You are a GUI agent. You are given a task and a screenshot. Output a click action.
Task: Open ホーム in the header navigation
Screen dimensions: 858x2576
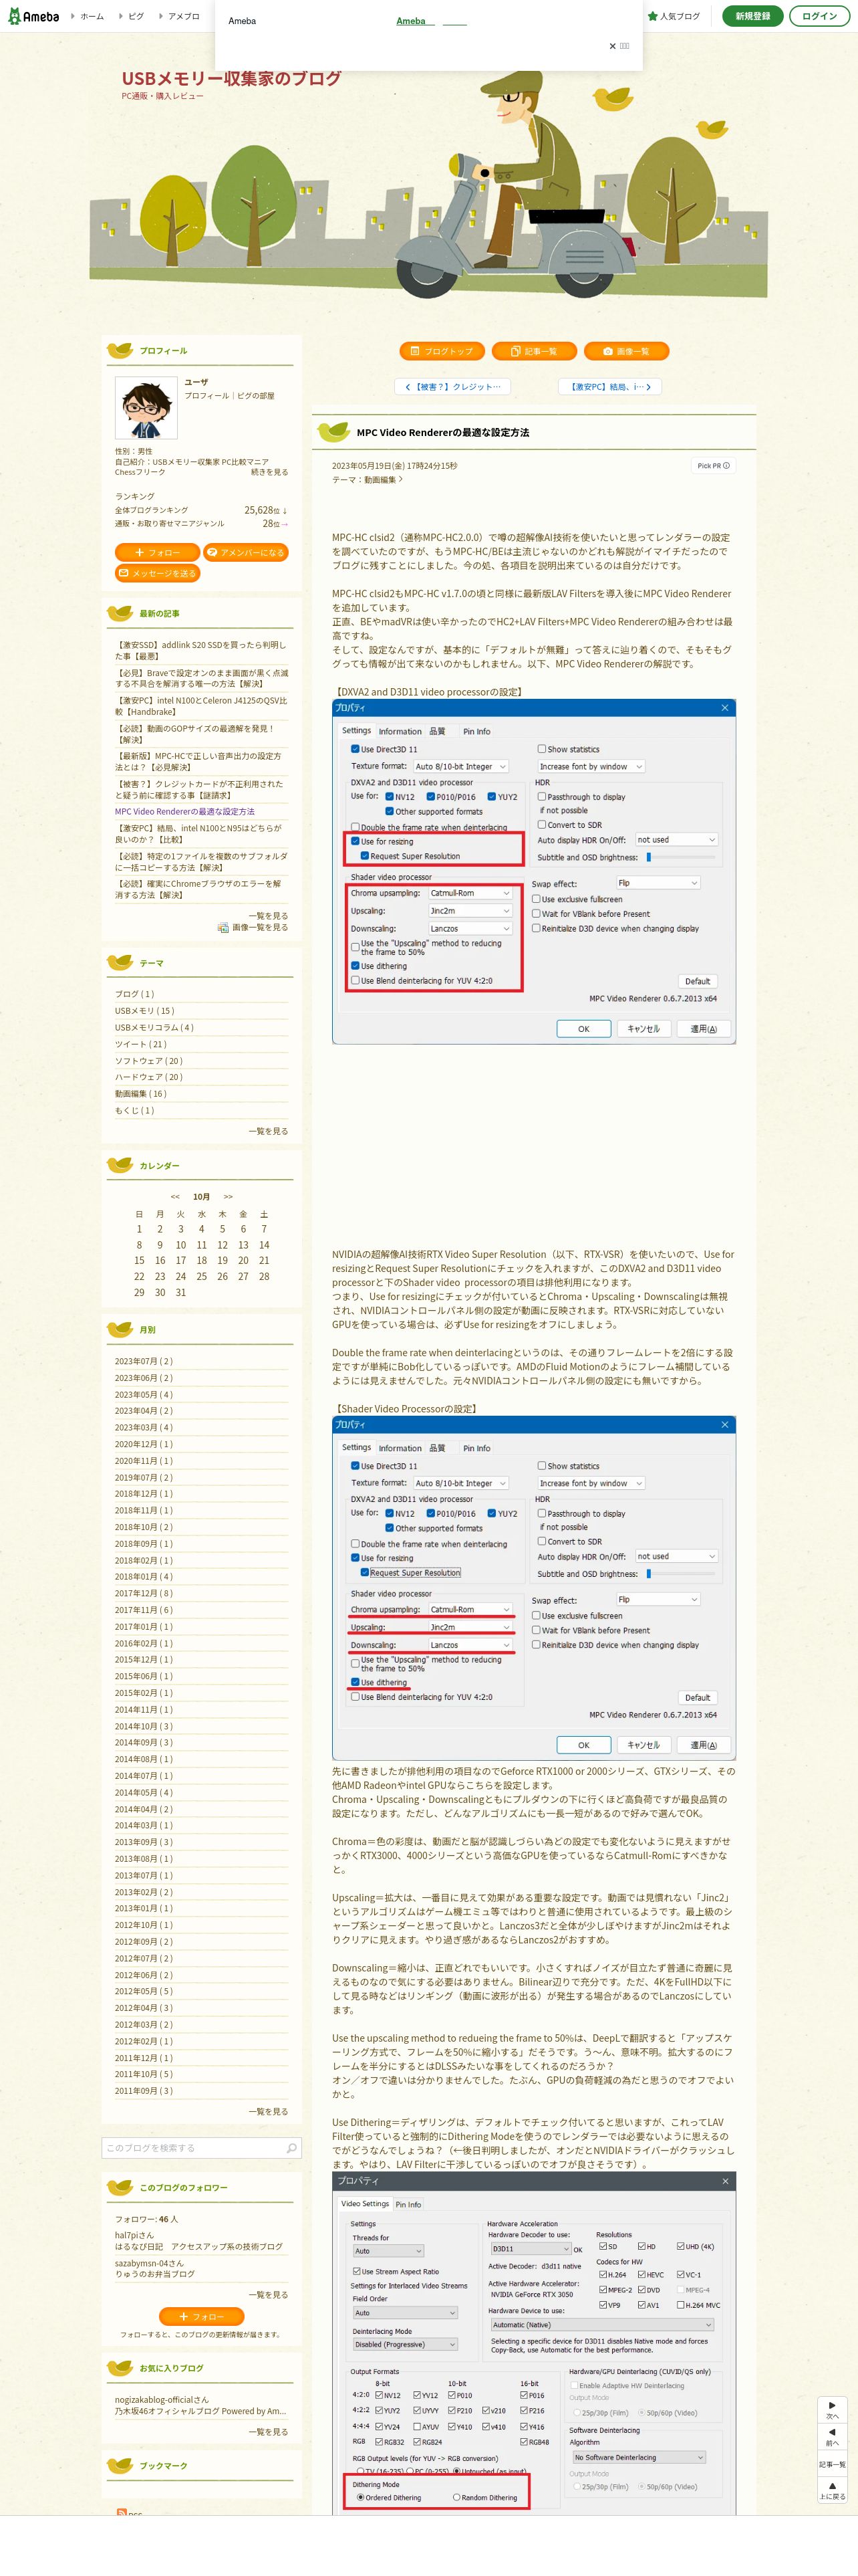[x=92, y=16]
